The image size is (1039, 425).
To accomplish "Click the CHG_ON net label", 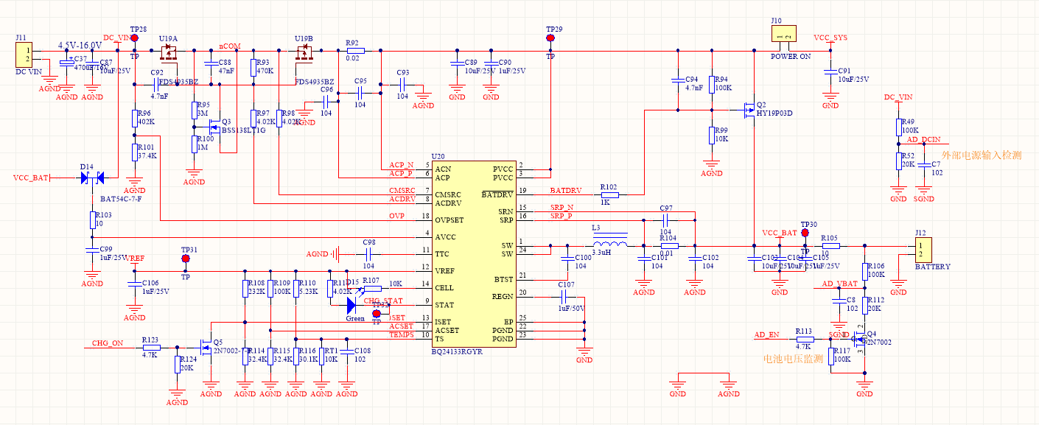I will pos(108,343).
